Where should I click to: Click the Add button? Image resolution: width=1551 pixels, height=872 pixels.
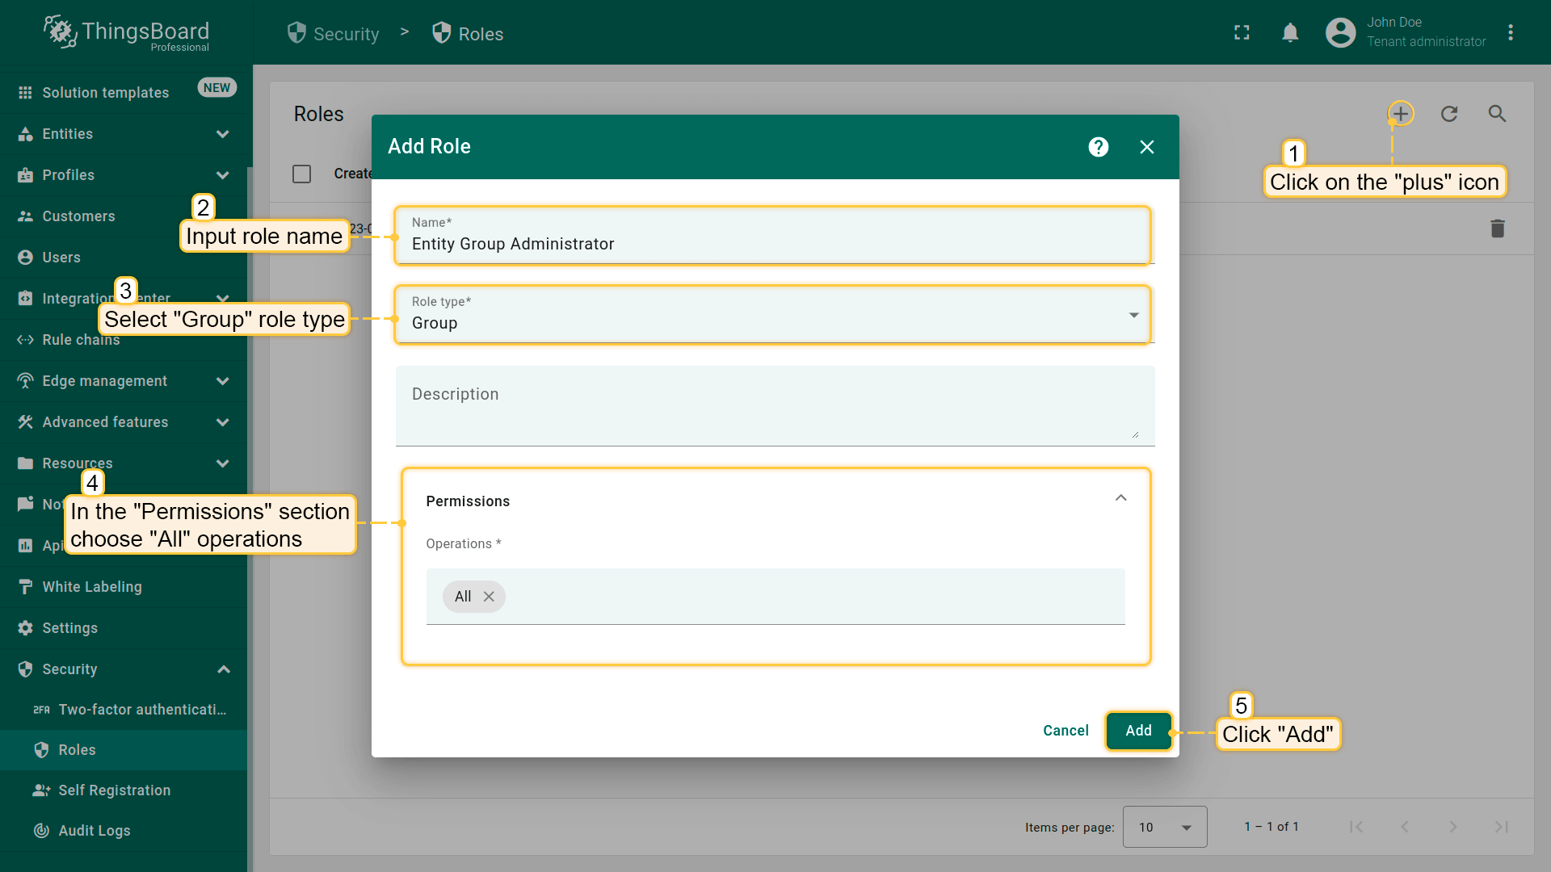coord(1138,731)
